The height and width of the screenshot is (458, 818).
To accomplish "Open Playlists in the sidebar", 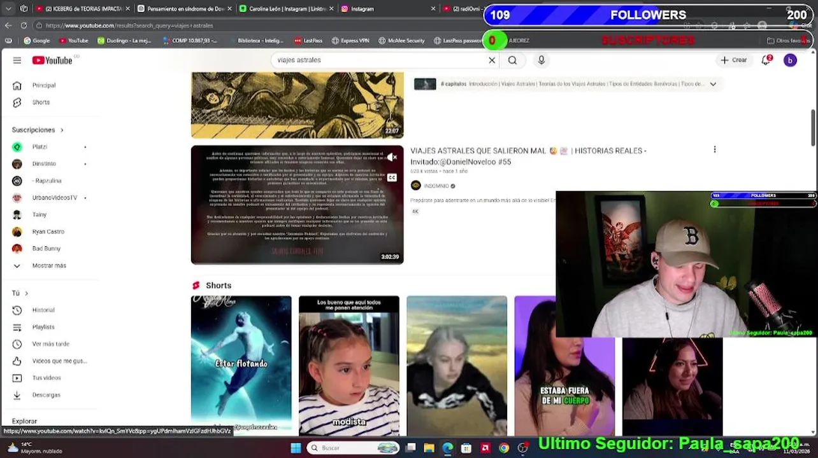I will pos(43,327).
